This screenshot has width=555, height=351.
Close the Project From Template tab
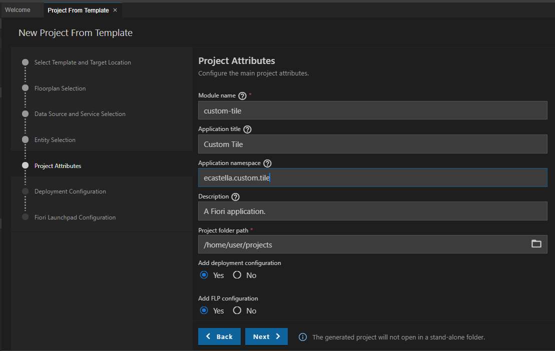(115, 10)
